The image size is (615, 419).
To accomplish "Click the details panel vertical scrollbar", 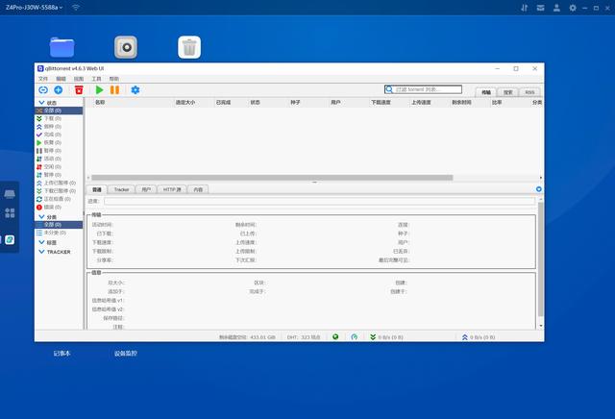I will pos(541,259).
